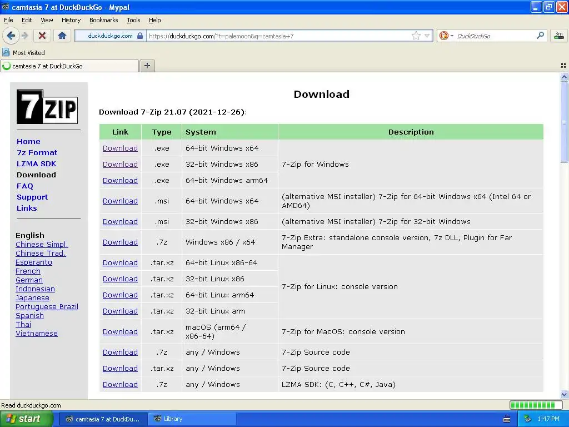Open the Links sidebar link
Viewport: 569px width, 427px height.
coord(27,208)
